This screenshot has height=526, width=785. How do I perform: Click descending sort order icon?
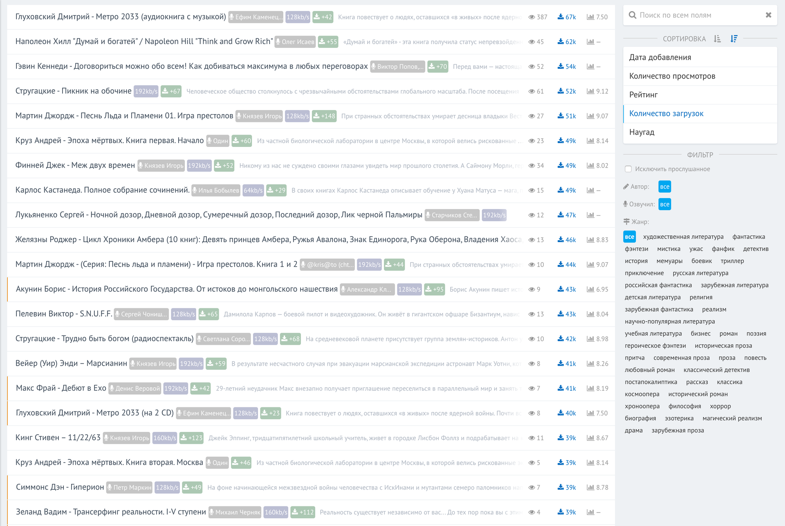click(x=734, y=39)
